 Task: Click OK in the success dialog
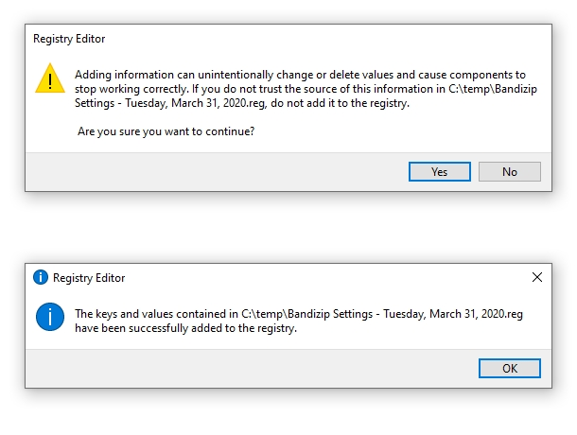[x=509, y=368]
